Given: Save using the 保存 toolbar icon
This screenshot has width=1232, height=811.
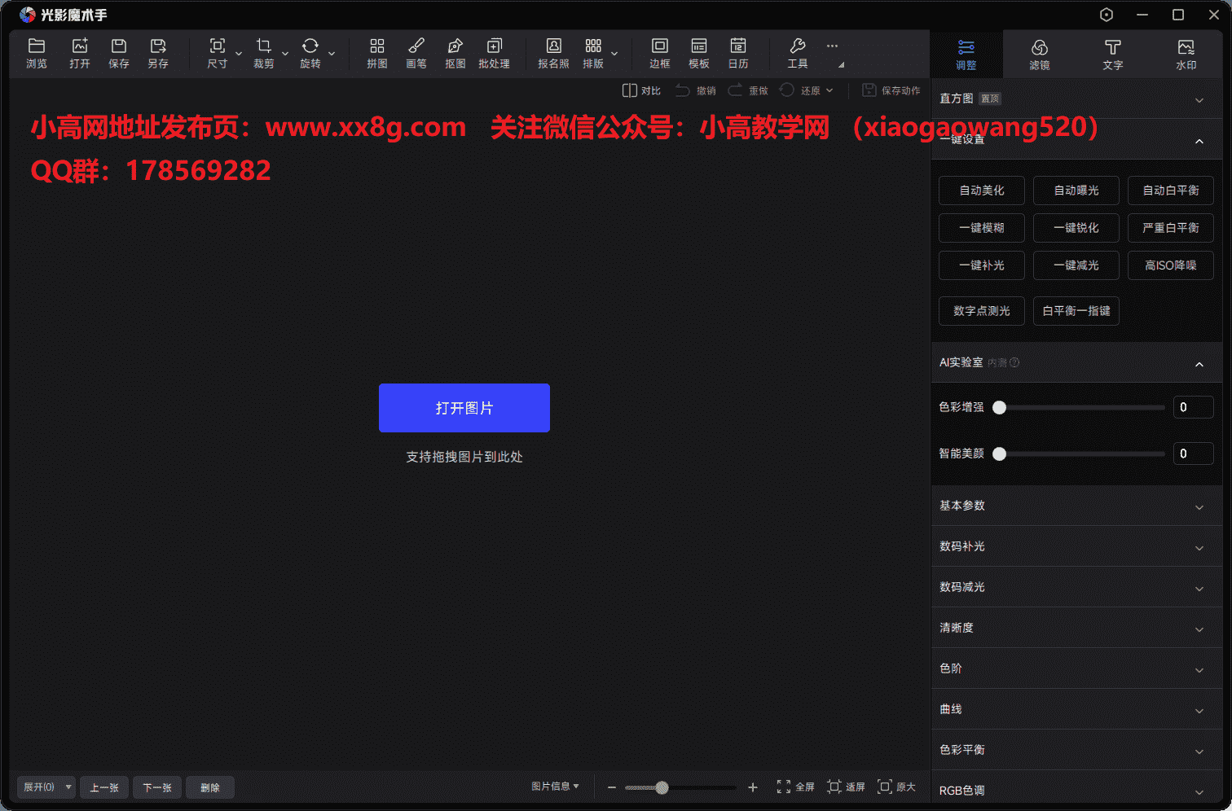Looking at the screenshot, I should pyautogui.click(x=119, y=53).
